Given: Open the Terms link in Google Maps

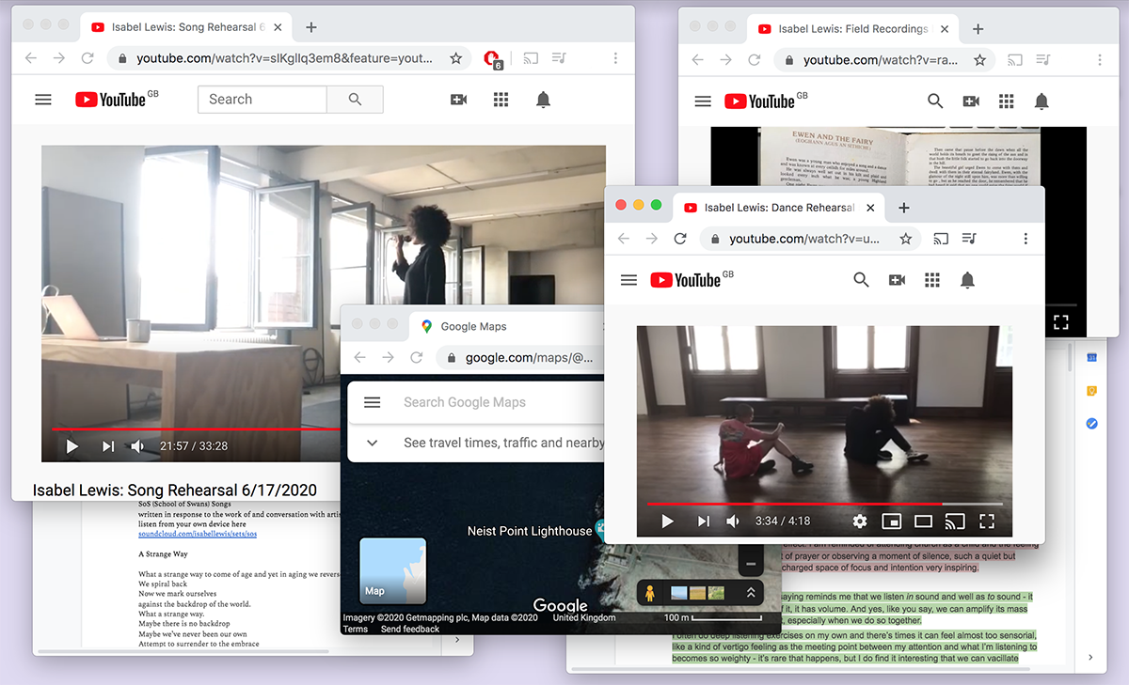Looking at the screenshot, I should [356, 630].
